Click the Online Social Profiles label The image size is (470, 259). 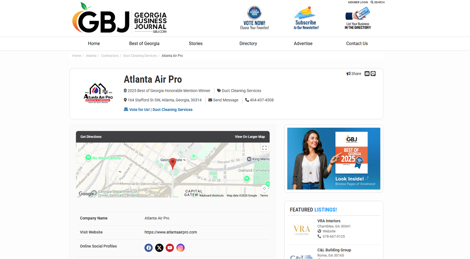click(x=98, y=246)
